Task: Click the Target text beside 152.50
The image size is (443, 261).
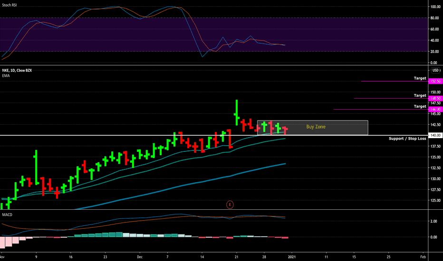Action: (x=420, y=78)
